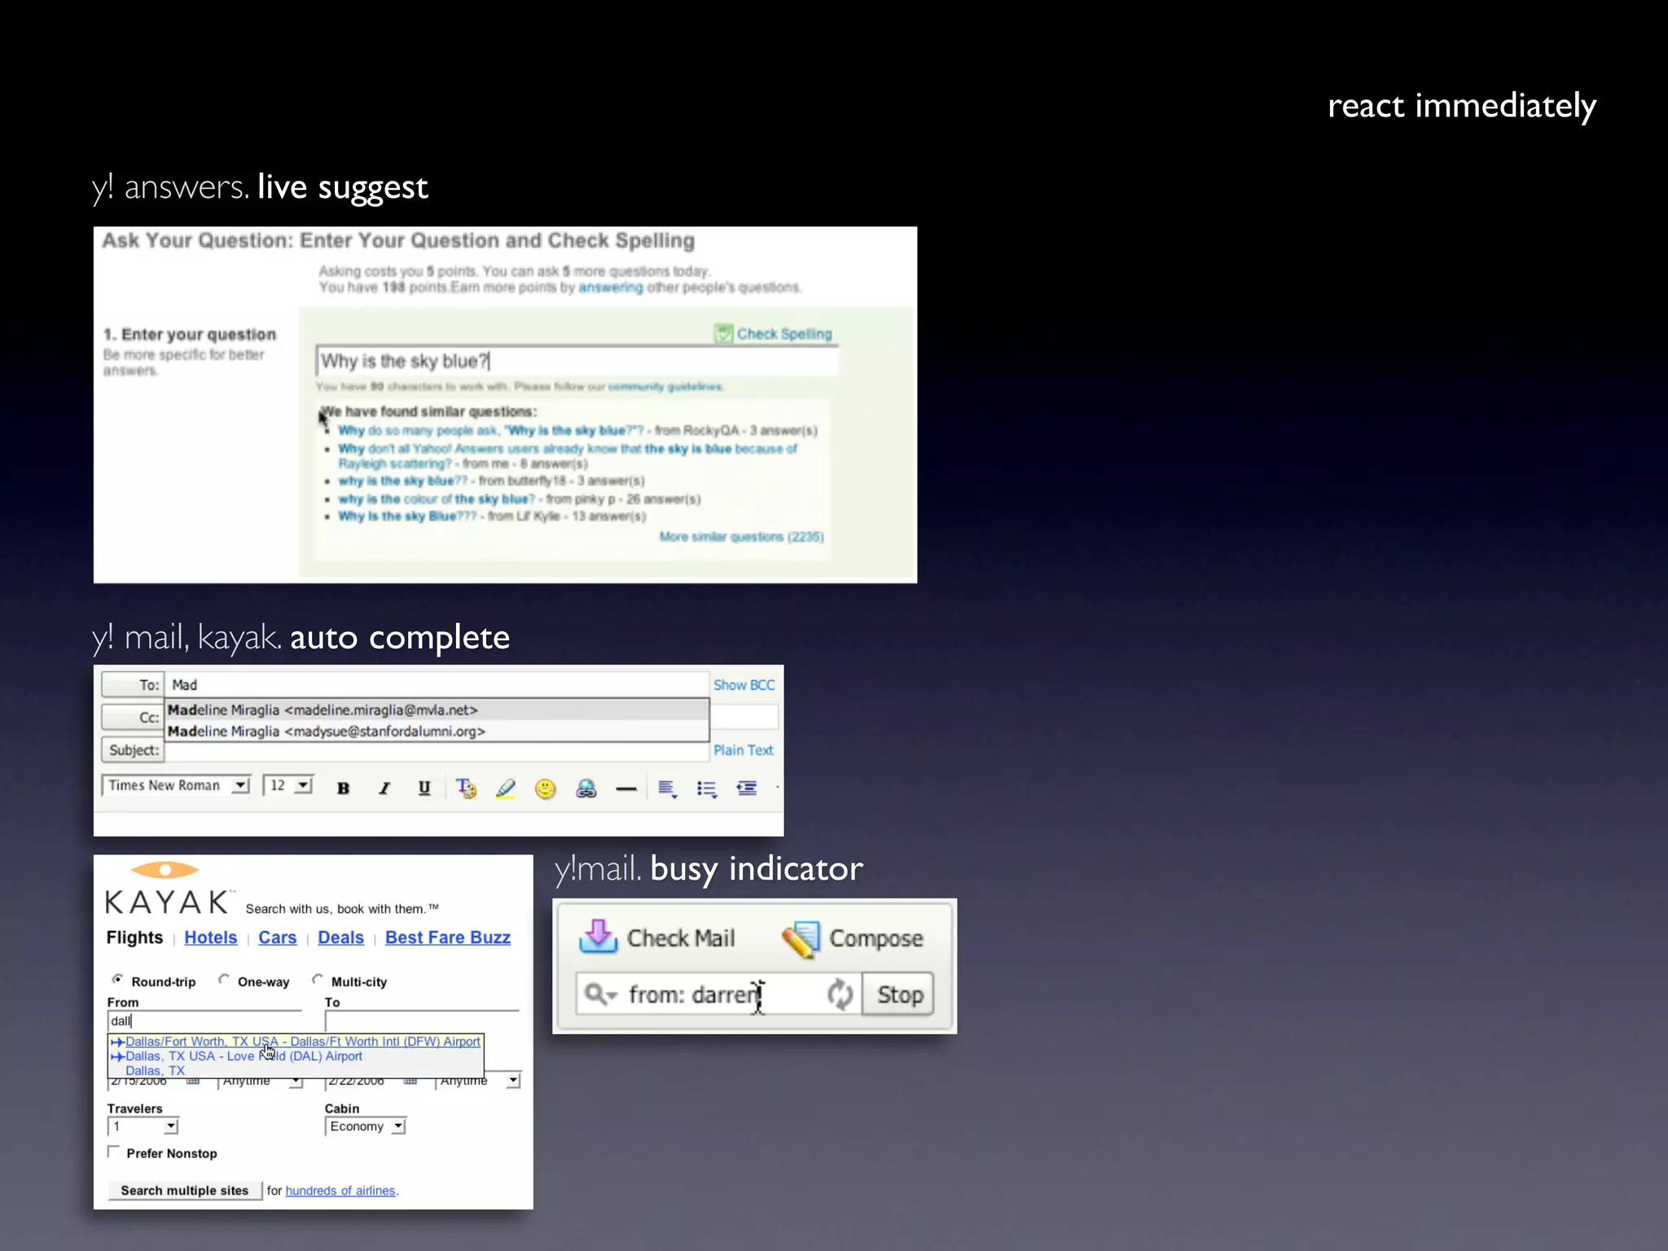
Task: Click the Kayak To destination field
Action: pyautogui.click(x=422, y=1021)
